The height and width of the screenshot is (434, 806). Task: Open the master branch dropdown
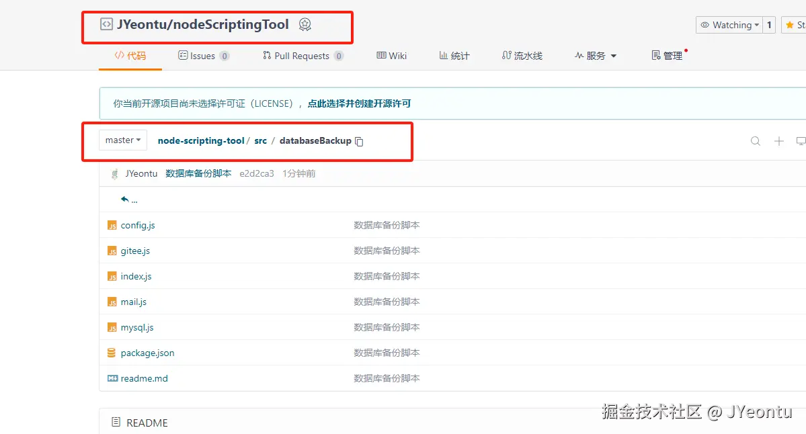click(123, 140)
